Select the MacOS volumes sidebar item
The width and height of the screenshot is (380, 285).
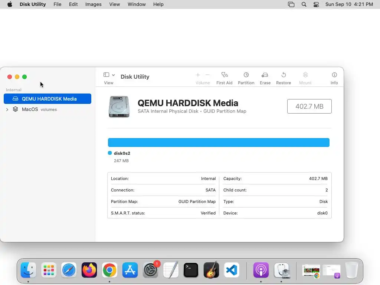(47, 109)
